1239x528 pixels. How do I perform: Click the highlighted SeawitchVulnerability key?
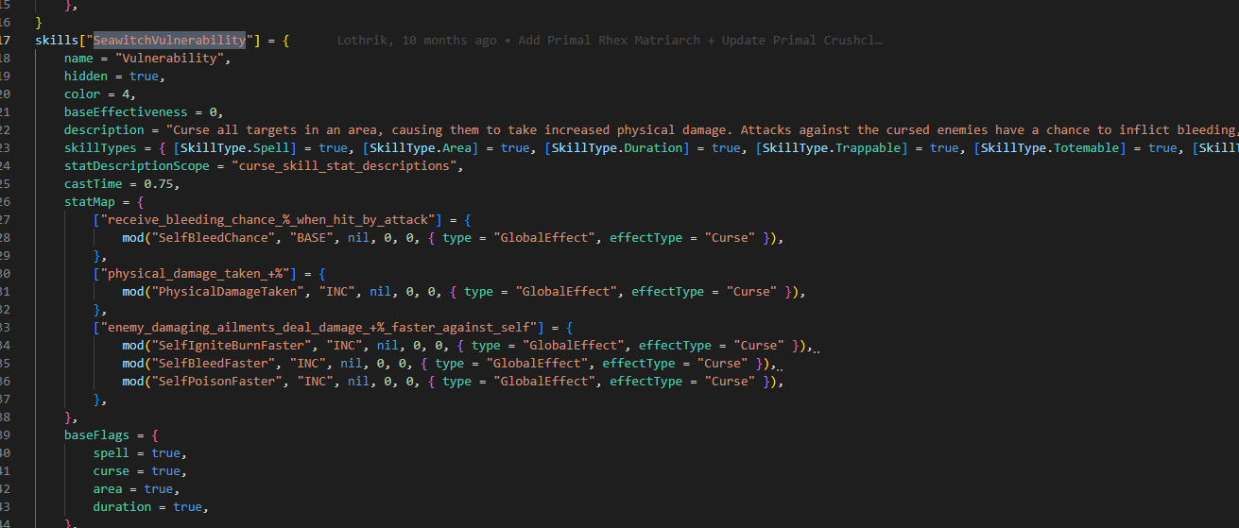coord(169,41)
